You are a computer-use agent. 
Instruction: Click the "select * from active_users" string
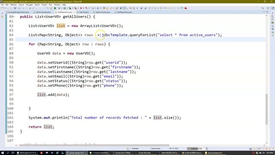coord(187,35)
